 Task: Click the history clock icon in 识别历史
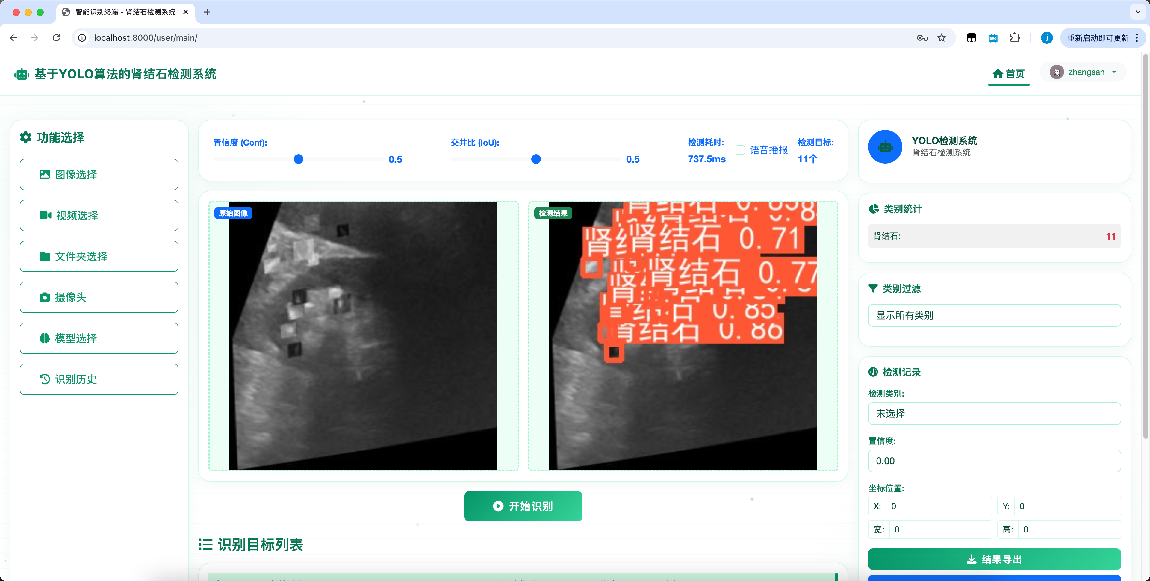coord(45,379)
